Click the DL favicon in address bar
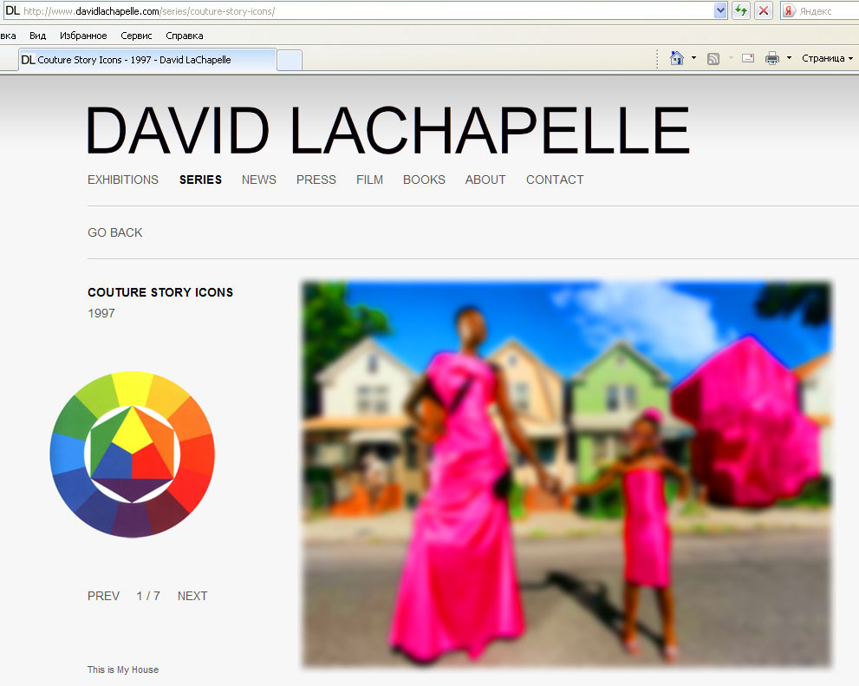This screenshot has height=686, width=859. pyautogui.click(x=12, y=10)
